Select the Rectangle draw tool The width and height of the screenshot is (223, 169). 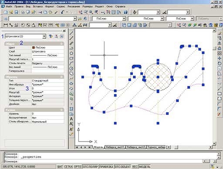tap(71, 58)
